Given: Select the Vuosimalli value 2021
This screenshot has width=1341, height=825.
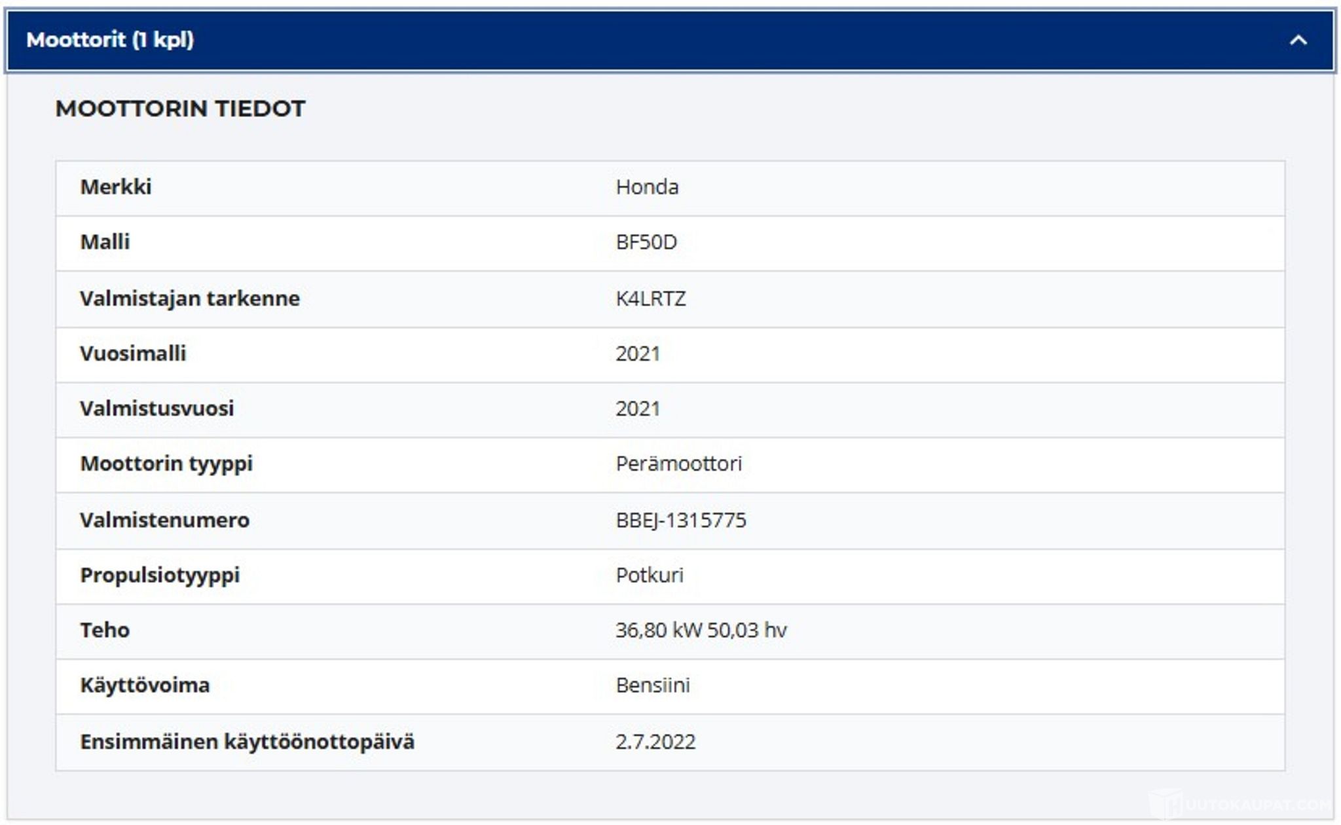Looking at the screenshot, I should click(x=638, y=354).
